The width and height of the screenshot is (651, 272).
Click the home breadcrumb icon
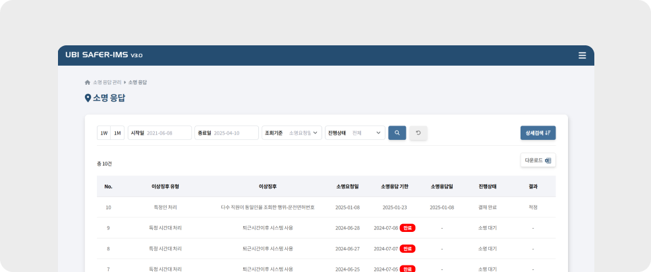click(87, 82)
